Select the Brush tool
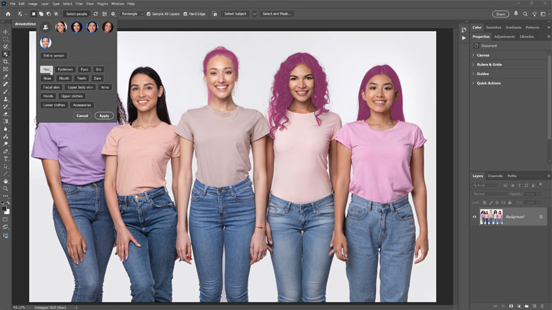Screen dimensions: 552x310 click(x=6, y=92)
